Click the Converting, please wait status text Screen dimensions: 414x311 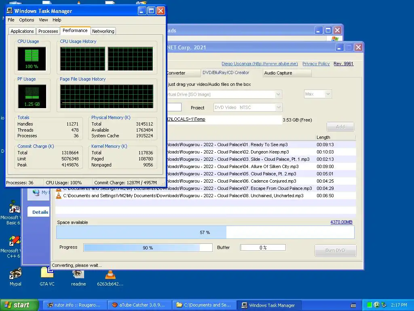(76, 265)
